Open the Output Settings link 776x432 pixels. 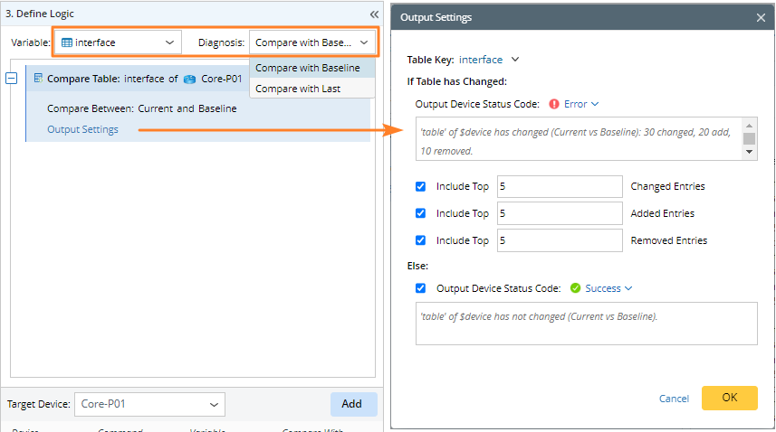(82, 129)
